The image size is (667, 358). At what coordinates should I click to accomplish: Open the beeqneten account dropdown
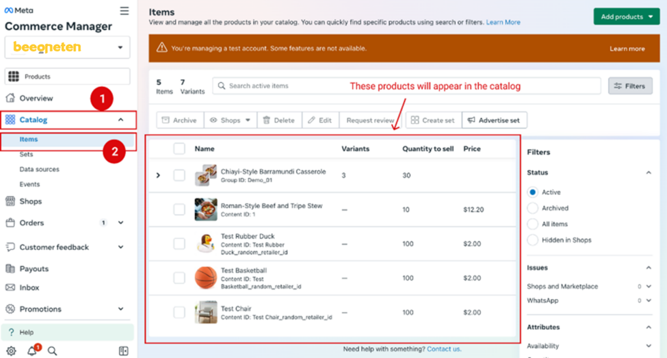[x=67, y=48]
